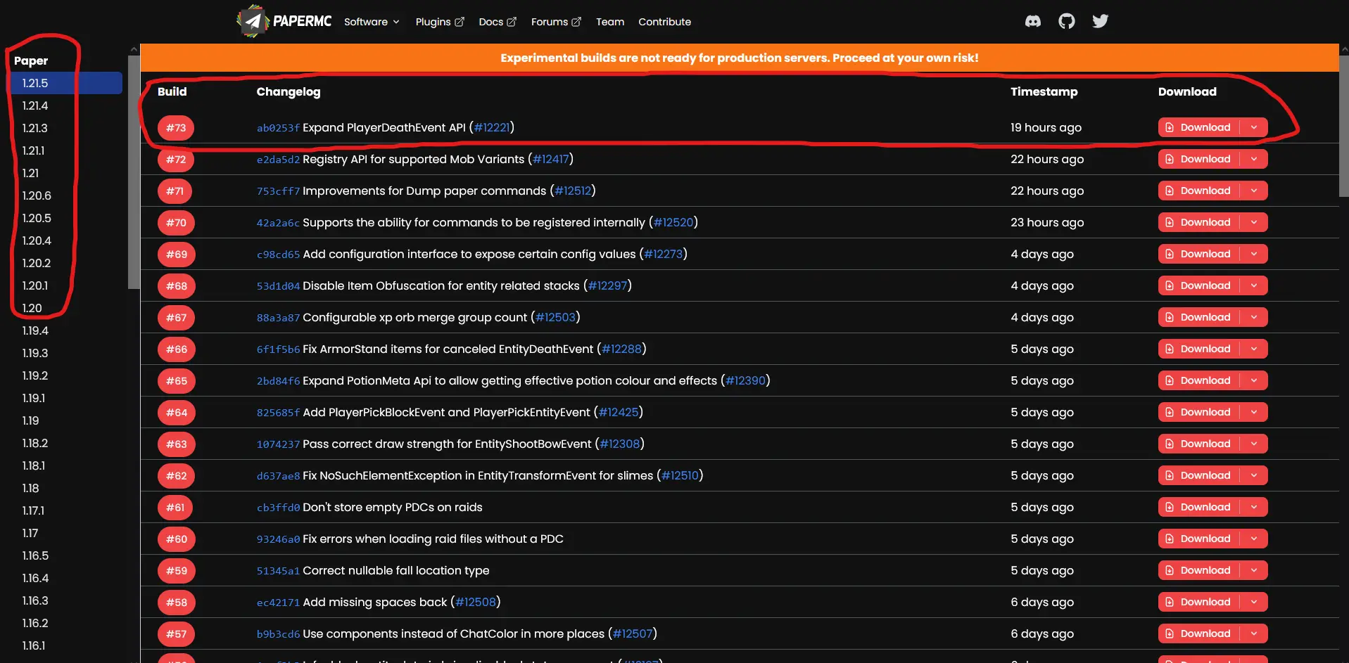Go to the Contribute page
The image size is (1349, 663).
coord(664,22)
